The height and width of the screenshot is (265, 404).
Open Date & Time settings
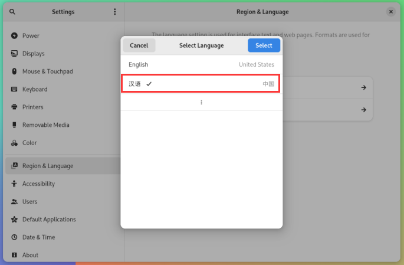pos(38,237)
